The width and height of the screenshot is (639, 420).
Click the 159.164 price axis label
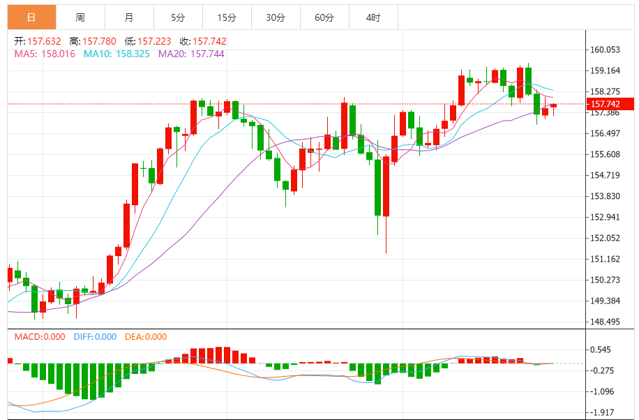(x=606, y=70)
